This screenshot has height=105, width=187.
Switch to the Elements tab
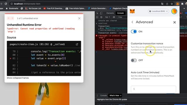(x=110, y=13)
